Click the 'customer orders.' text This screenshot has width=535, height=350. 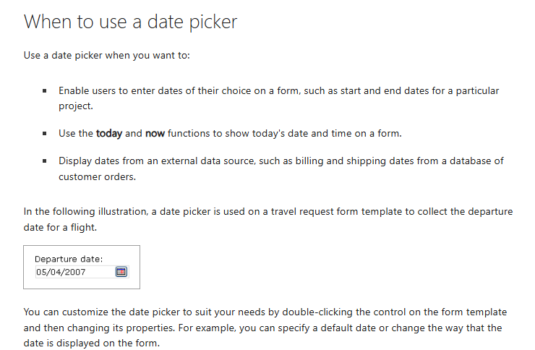coord(98,176)
